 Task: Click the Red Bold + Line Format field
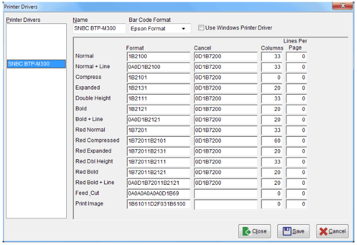point(158,182)
